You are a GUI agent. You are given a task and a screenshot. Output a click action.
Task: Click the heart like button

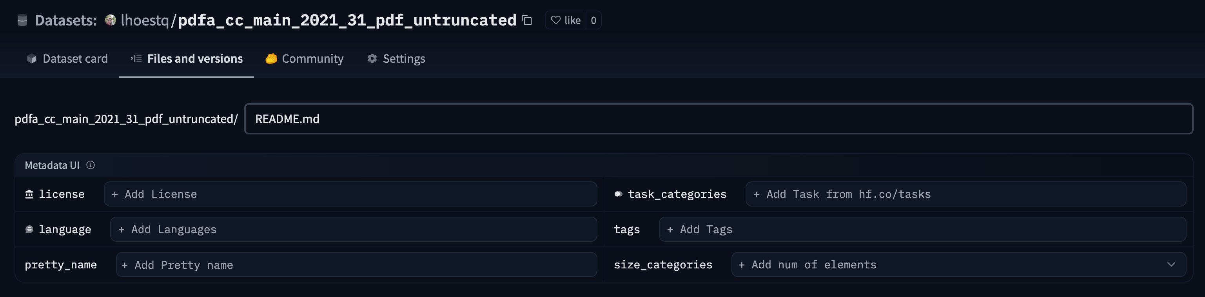[x=566, y=20]
